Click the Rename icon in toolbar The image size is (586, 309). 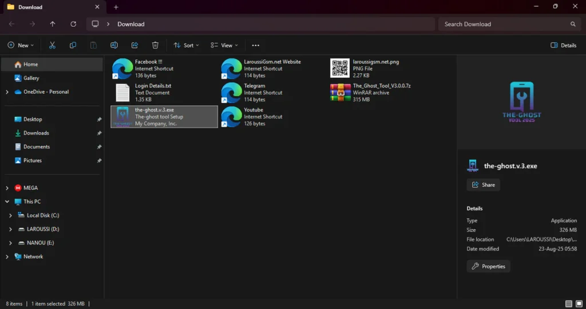[x=114, y=45]
